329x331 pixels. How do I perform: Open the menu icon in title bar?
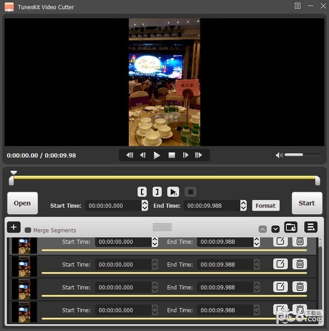coord(298,6)
